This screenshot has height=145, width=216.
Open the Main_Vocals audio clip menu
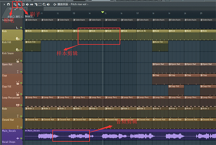click(26, 131)
